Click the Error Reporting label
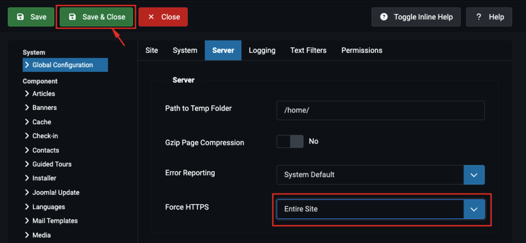 coord(190,173)
